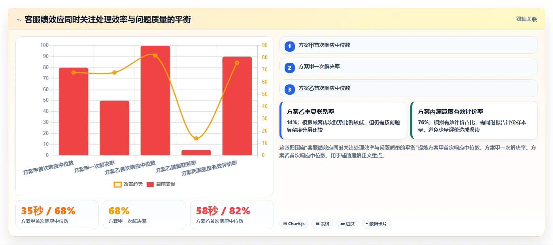Viewport: 553px width, 245px height.
Task: Select list item 1 方案甲首次响应中位数
Action: [x=408, y=45]
